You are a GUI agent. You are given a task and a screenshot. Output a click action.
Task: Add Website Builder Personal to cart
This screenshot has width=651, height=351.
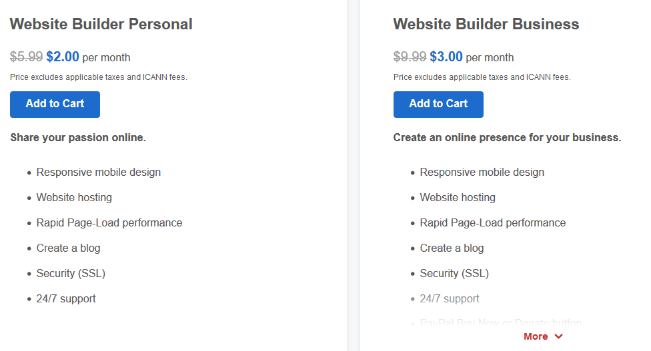coord(55,105)
